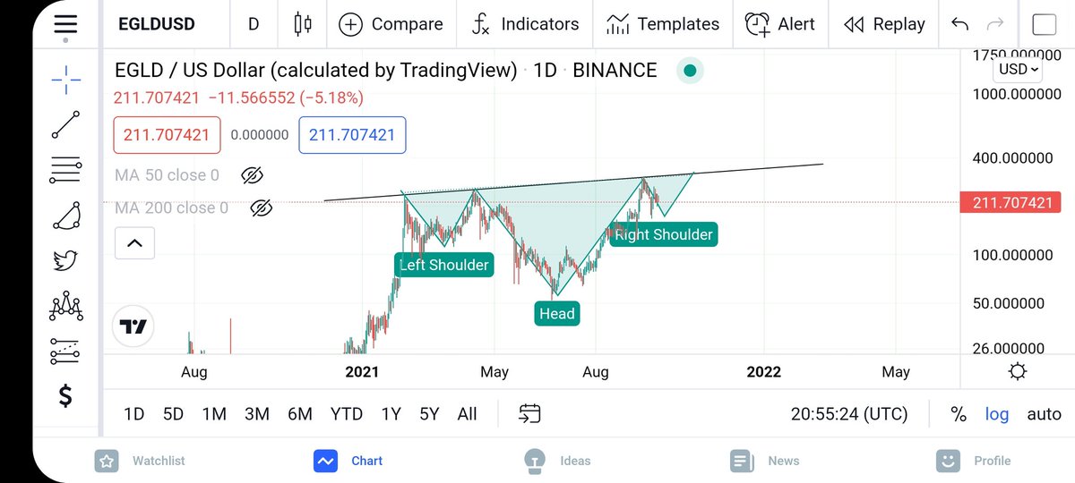1075x483 pixels.
Task: Select the trend line drawing tool
Action: (x=65, y=124)
